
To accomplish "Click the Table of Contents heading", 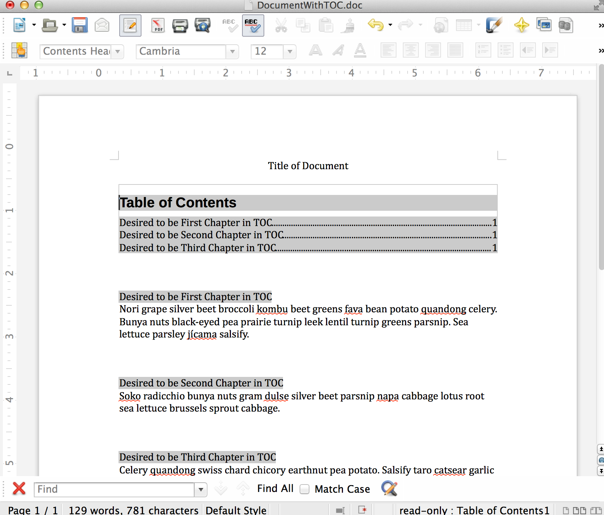I will 178,202.
